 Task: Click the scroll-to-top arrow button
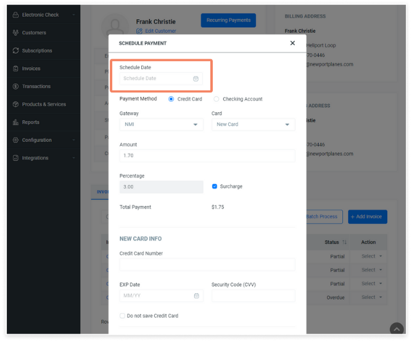coord(397,329)
